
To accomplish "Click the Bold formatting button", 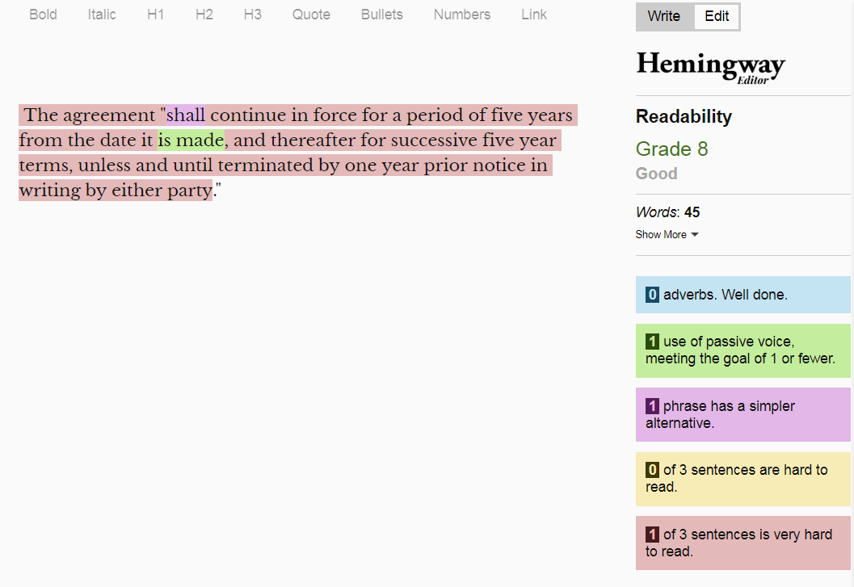I will tap(43, 15).
